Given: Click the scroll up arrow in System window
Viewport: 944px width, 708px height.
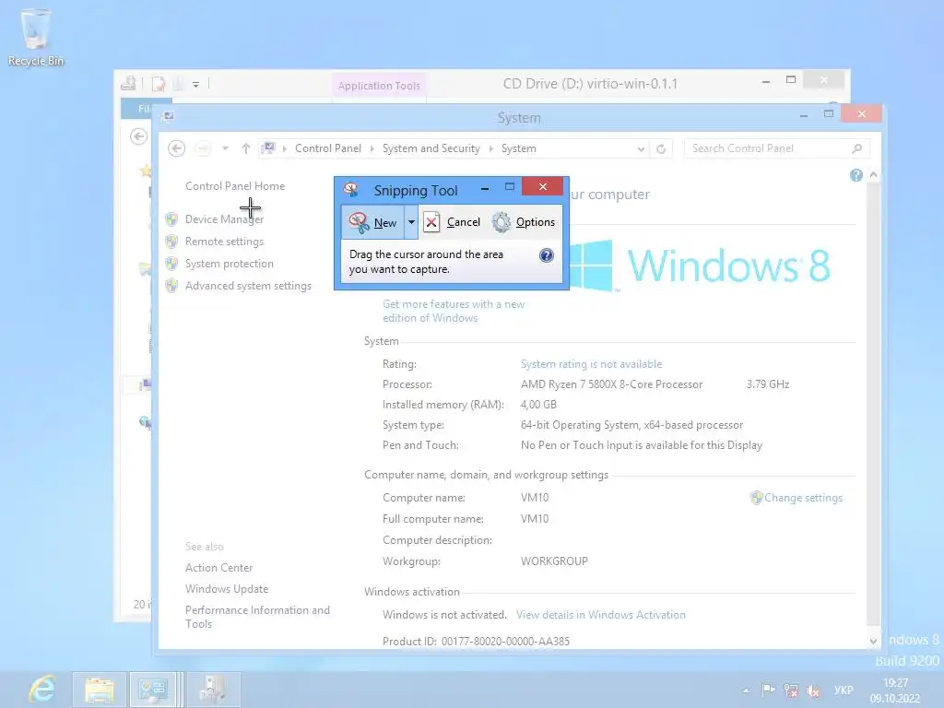Looking at the screenshot, I should coord(873,174).
